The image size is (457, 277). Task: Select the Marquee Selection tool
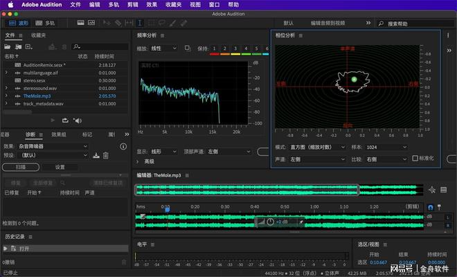coord(151,23)
